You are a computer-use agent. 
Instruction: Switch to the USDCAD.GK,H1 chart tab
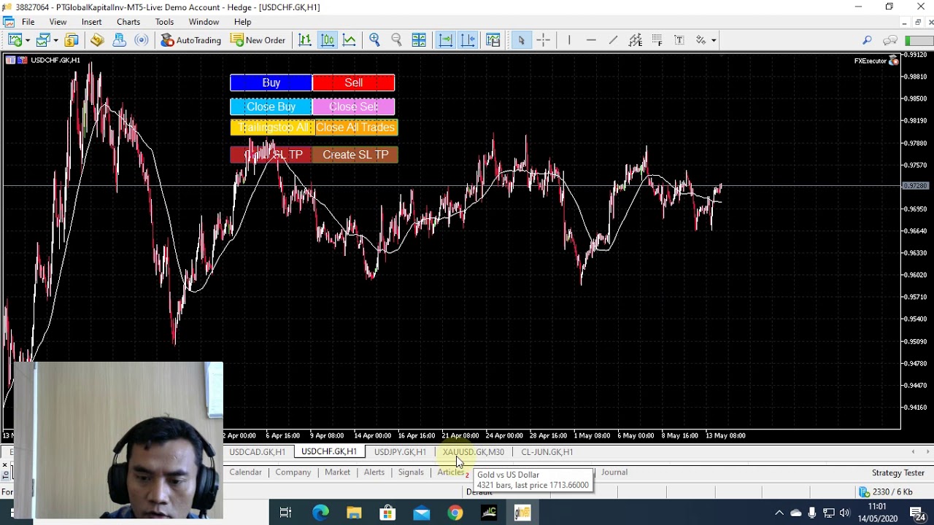pyautogui.click(x=257, y=452)
